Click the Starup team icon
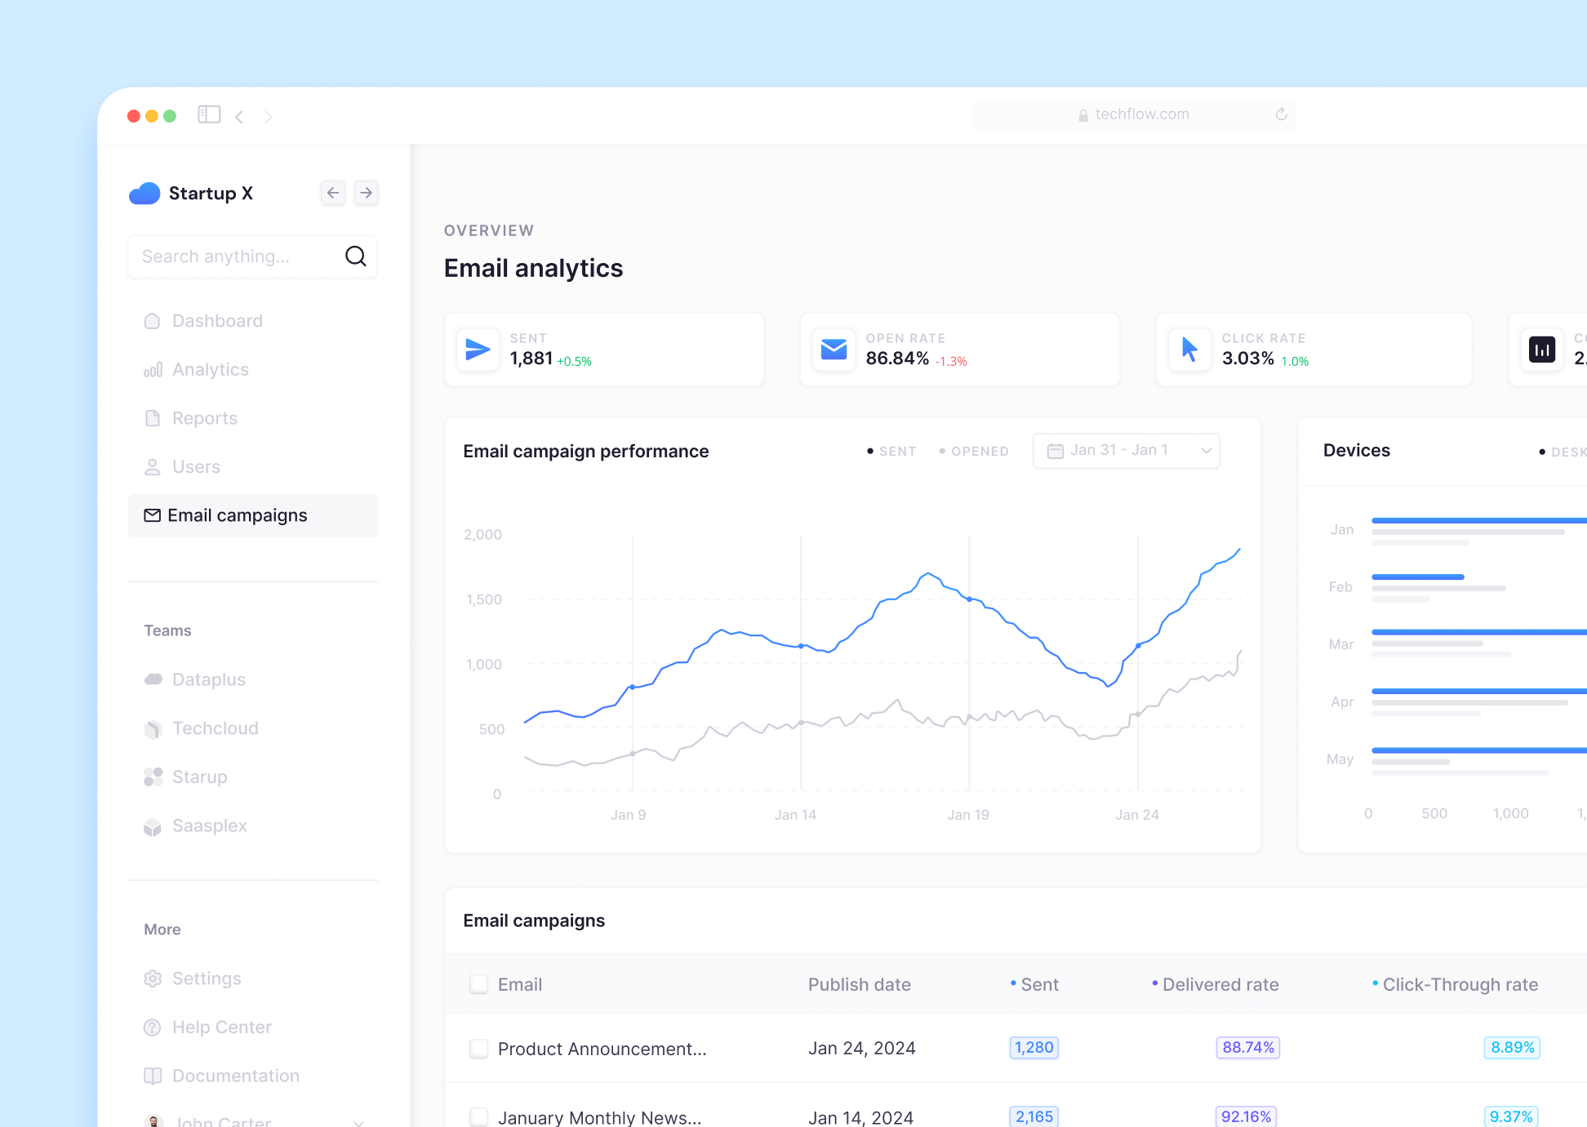The image size is (1587, 1127). click(153, 777)
